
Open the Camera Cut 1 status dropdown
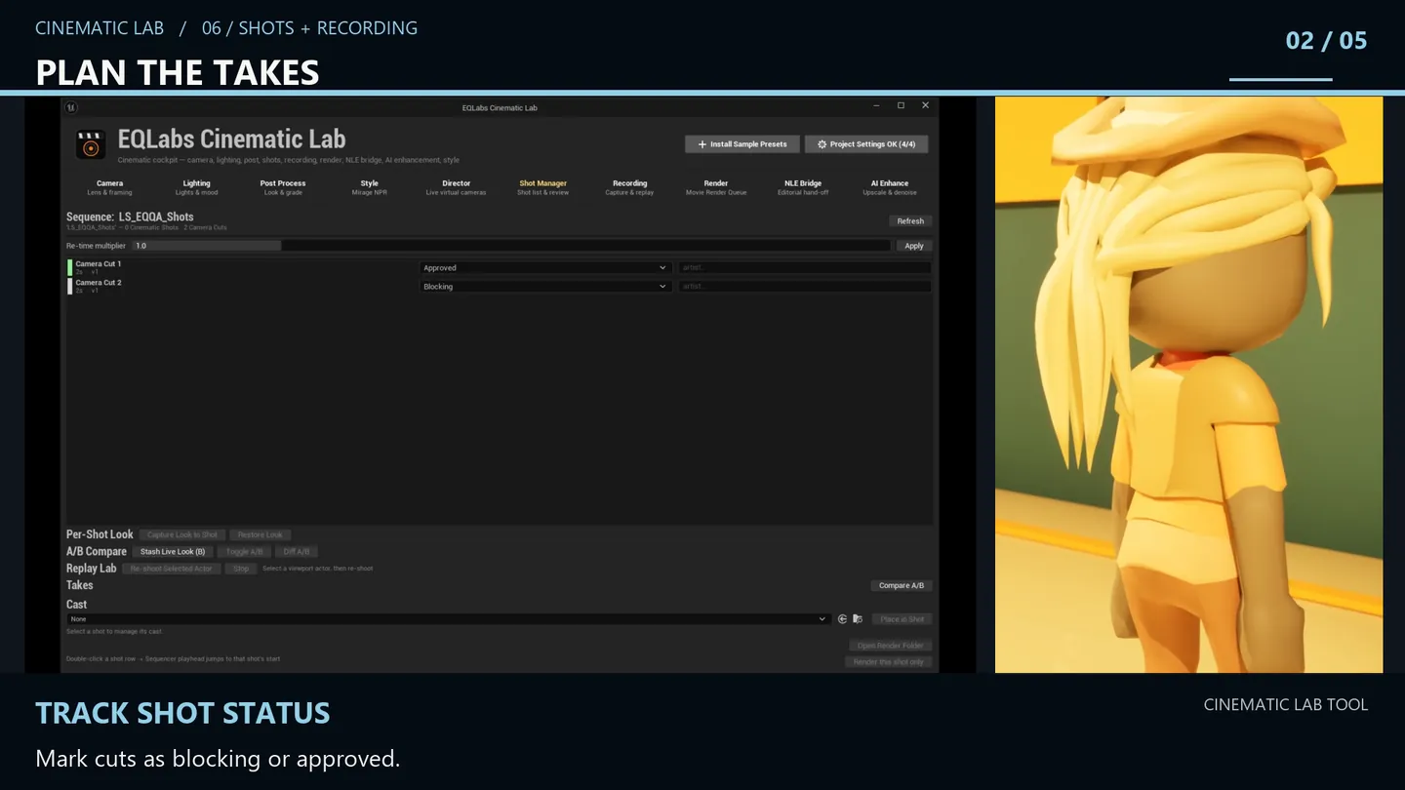[x=545, y=268]
